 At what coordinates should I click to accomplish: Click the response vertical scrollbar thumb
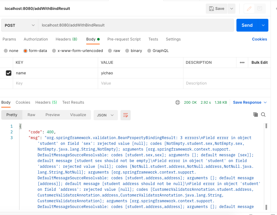(266, 126)
